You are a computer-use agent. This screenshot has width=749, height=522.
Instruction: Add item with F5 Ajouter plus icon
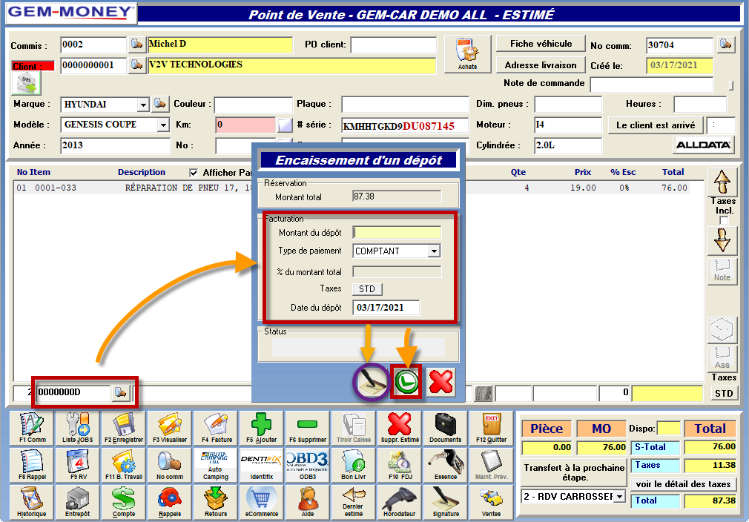coord(261,428)
